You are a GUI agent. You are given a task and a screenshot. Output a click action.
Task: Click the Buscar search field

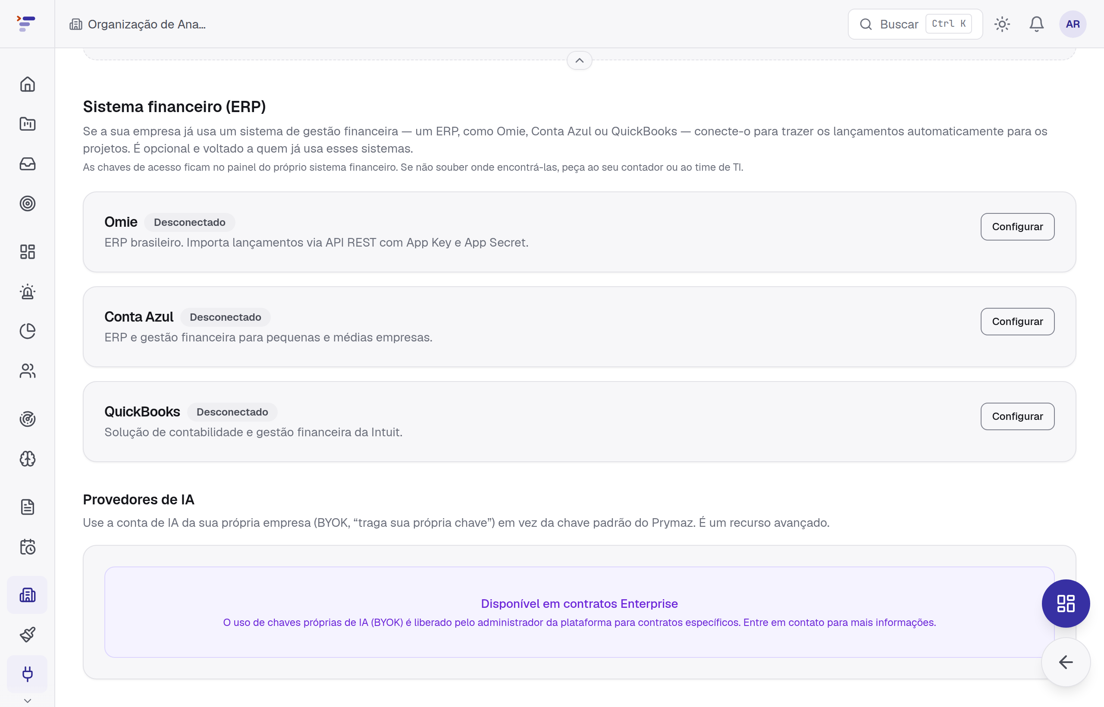(915, 24)
